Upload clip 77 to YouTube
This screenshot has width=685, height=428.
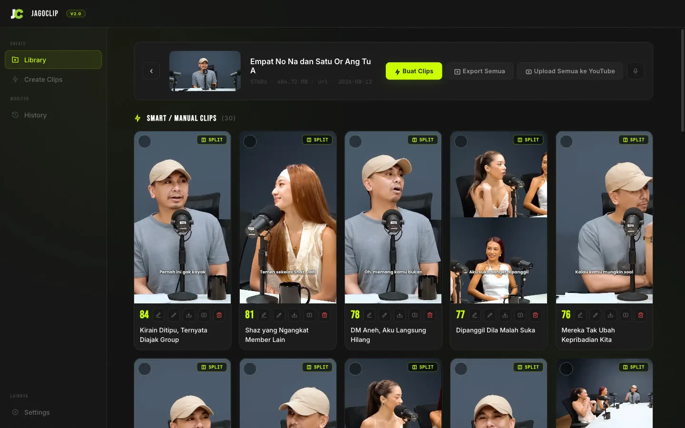pyautogui.click(x=520, y=315)
